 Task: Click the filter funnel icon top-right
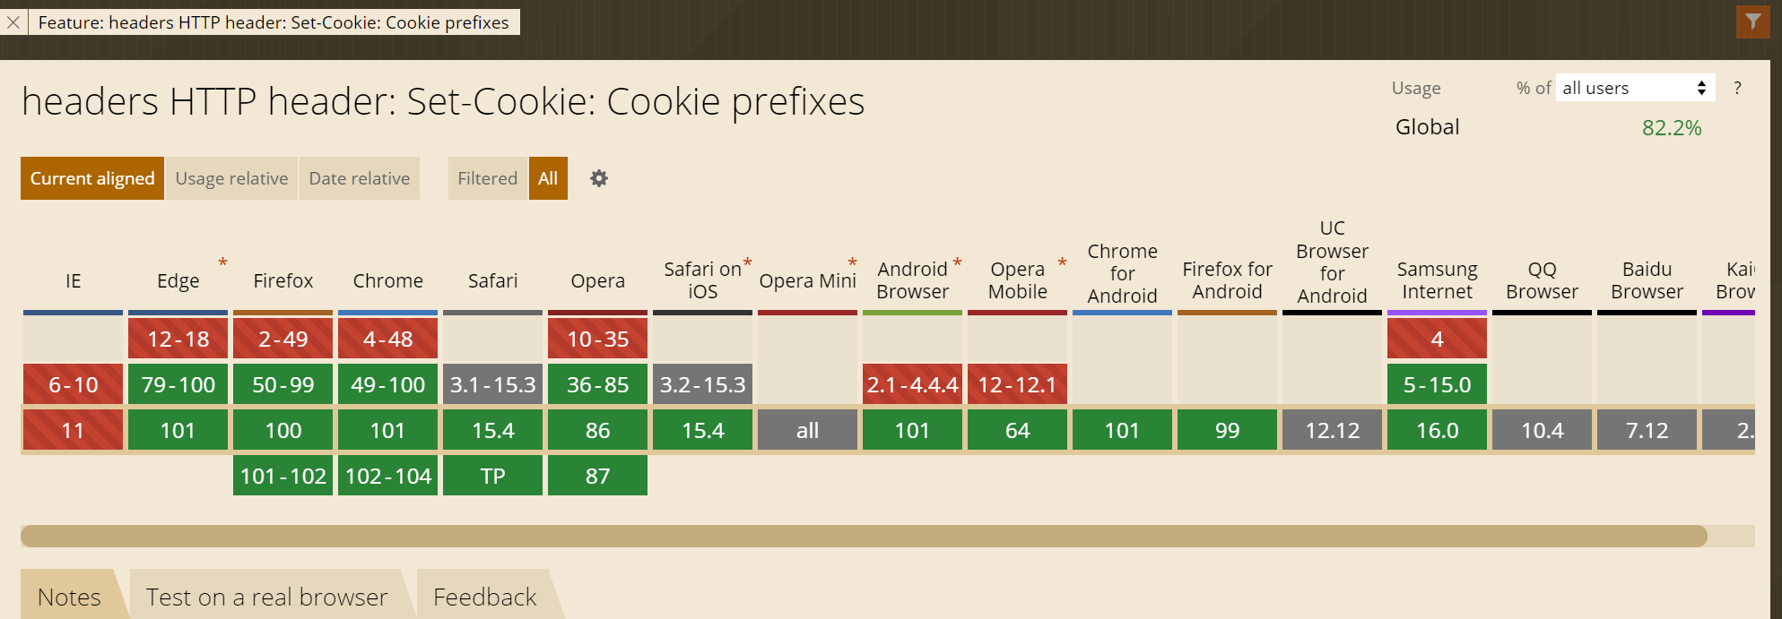tap(1753, 21)
